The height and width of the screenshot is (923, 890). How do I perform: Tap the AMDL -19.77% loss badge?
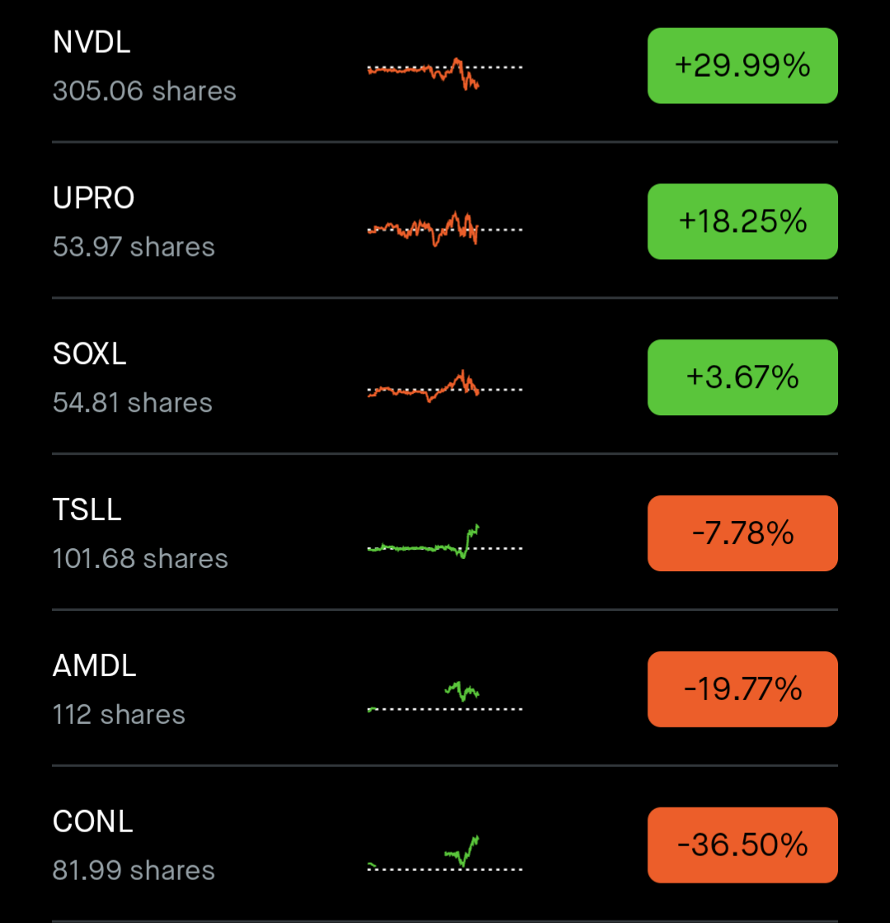[x=742, y=689]
